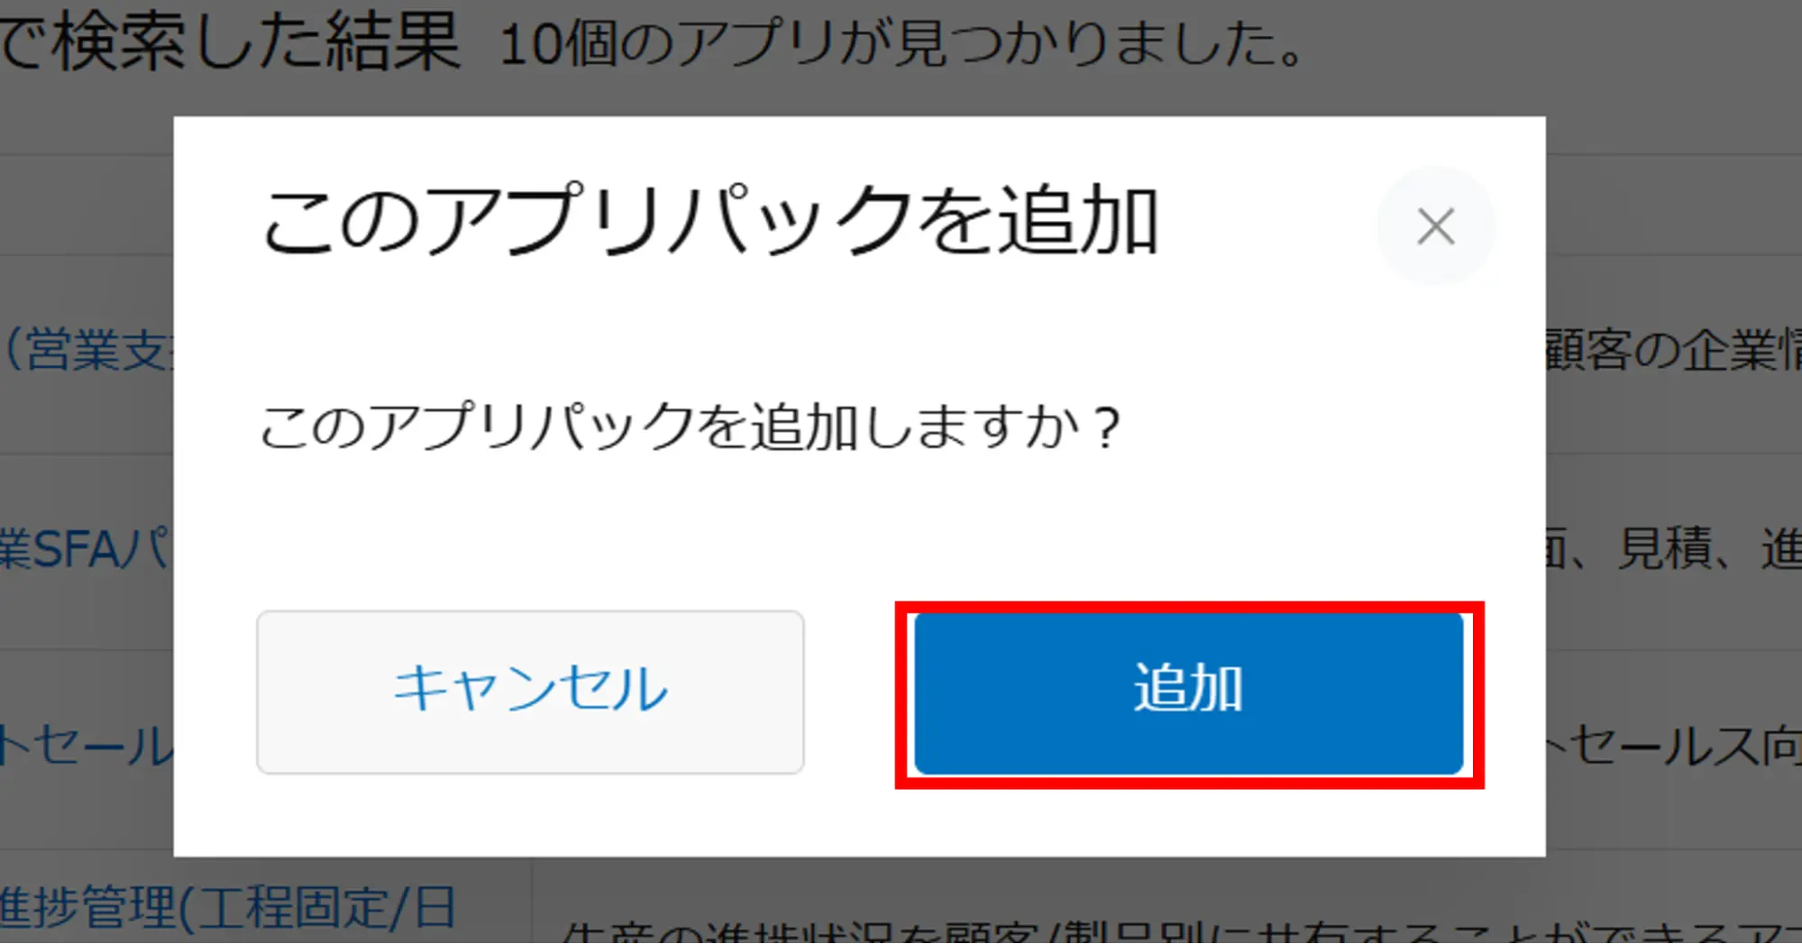Click the 見積、進 description text
1802x944 pixels.
[x=1674, y=548]
